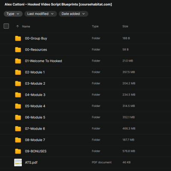Open the 00-Resources folder name
This screenshot has height=171, width=171.
(36, 50)
